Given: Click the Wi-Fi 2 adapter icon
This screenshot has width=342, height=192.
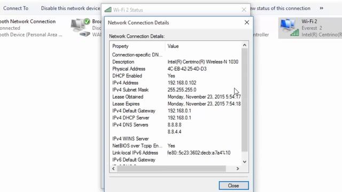Looking at the screenshot, I should coord(290,27).
